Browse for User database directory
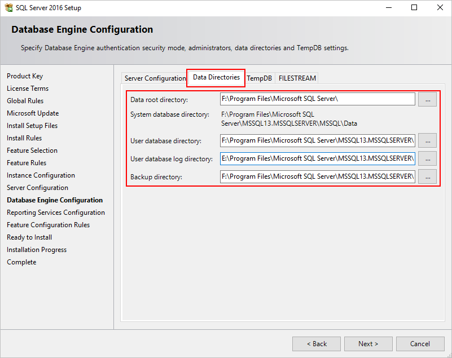The height and width of the screenshot is (358, 452). (427, 140)
